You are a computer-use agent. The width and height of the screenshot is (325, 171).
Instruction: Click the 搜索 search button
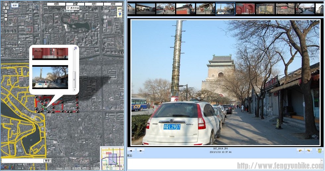[47, 161]
